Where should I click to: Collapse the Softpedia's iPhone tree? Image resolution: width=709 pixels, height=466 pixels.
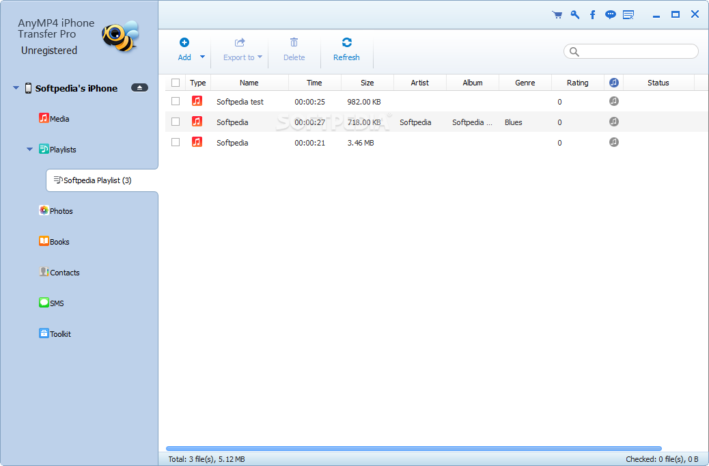[16, 87]
